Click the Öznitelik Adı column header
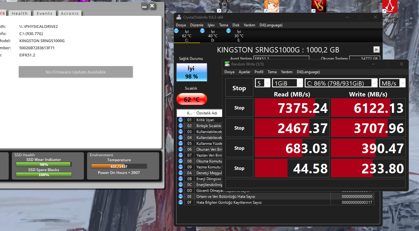The width and height of the screenshot is (419, 231). coord(208,113)
